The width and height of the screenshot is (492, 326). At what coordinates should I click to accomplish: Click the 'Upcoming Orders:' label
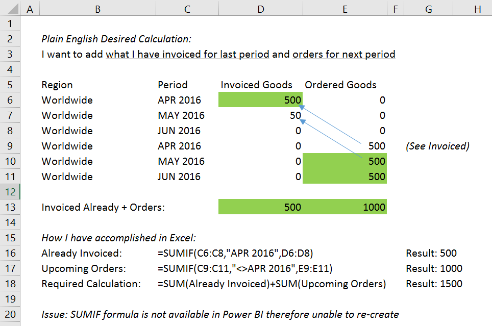[x=84, y=268]
